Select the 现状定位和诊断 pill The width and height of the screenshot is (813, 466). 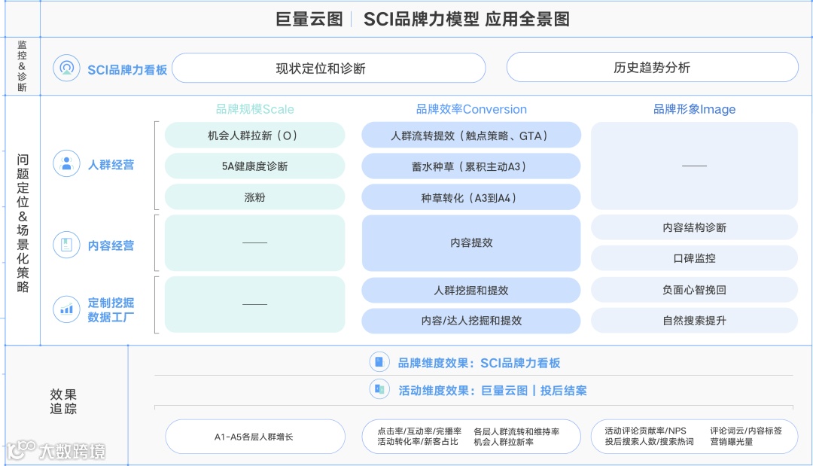coord(329,68)
